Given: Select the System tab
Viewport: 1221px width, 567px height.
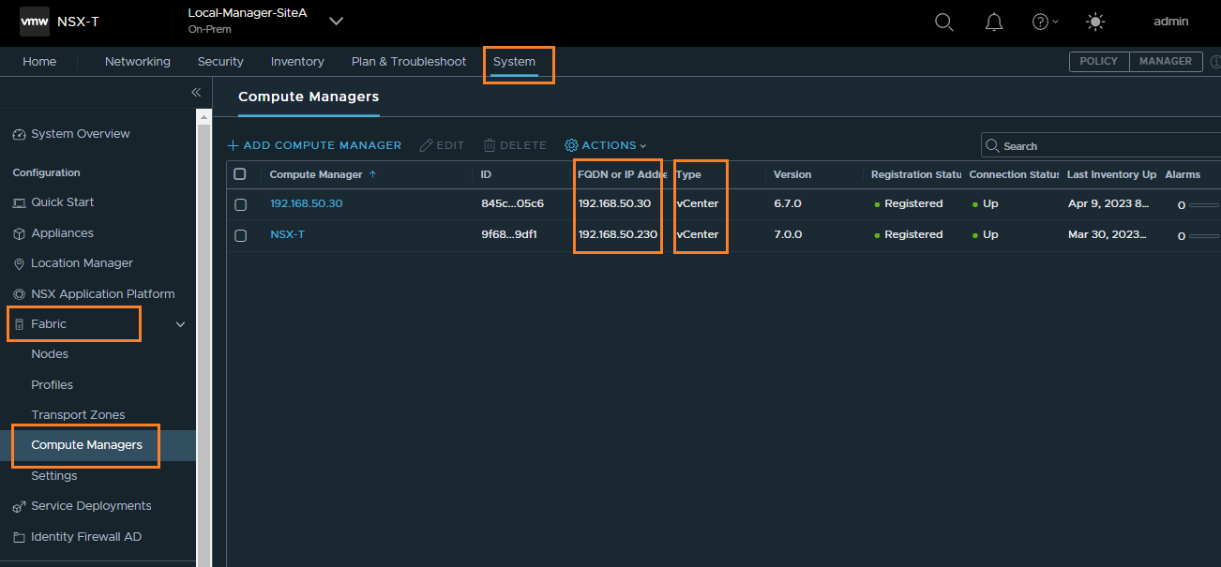Looking at the screenshot, I should tap(515, 62).
